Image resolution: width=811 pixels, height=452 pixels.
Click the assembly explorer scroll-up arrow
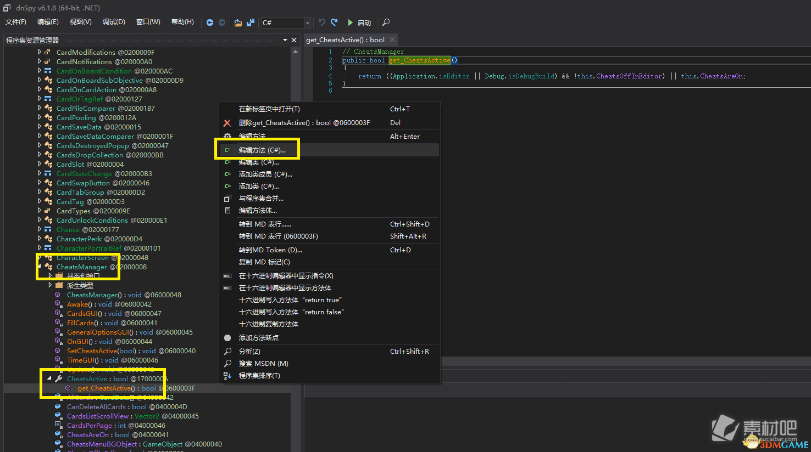[295, 52]
